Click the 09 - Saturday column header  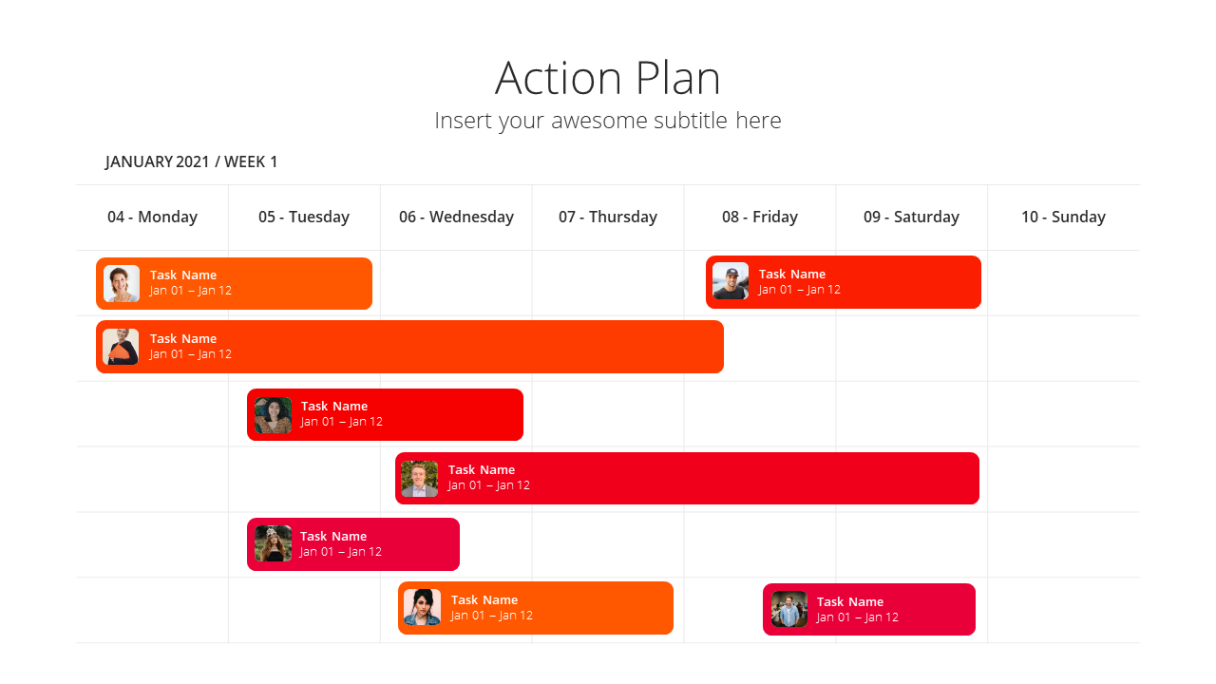911,217
